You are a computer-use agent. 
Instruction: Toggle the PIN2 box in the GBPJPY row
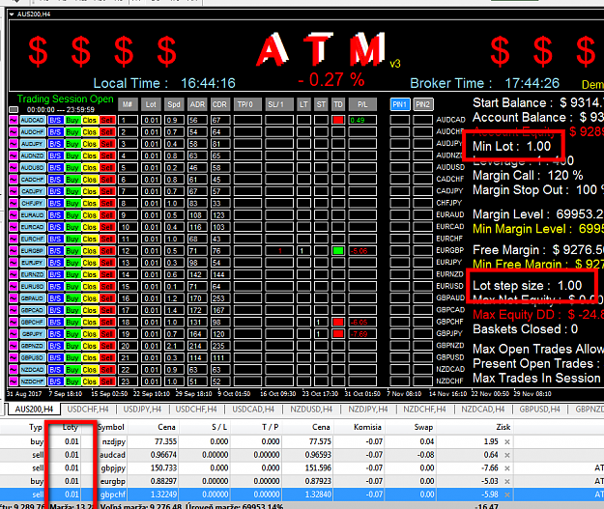(x=423, y=334)
